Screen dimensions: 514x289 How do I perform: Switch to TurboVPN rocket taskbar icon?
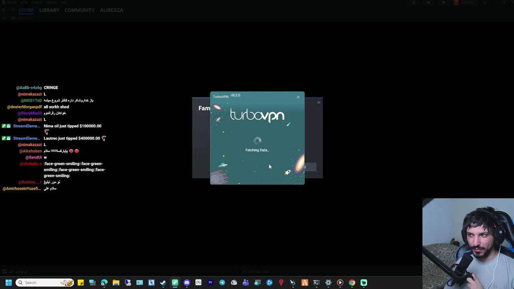[x=175, y=283]
